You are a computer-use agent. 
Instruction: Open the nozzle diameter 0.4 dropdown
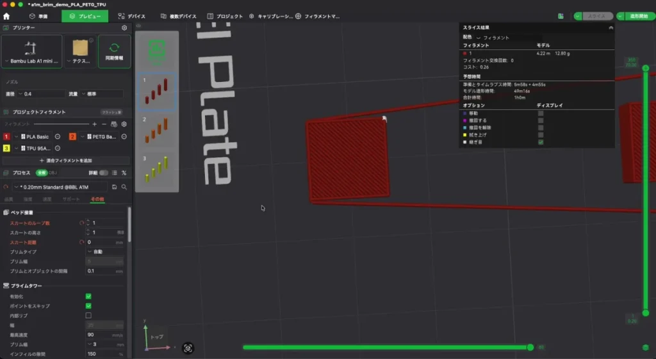click(x=41, y=94)
